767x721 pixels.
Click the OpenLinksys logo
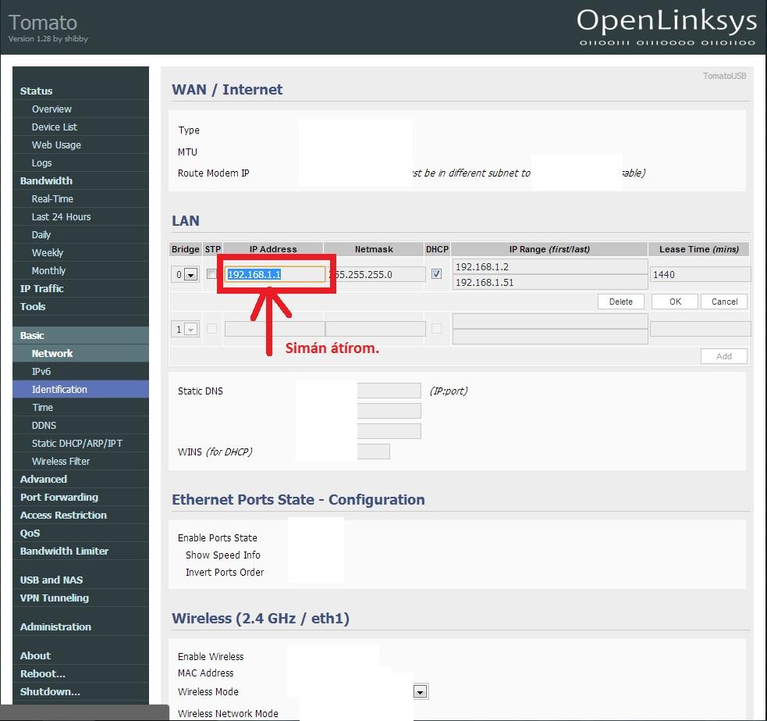point(666,27)
